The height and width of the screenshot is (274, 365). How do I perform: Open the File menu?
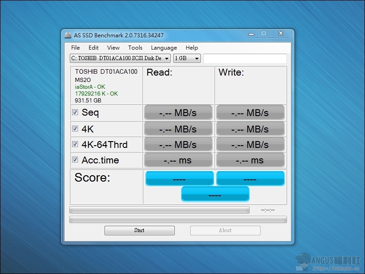[x=75, y=47]
